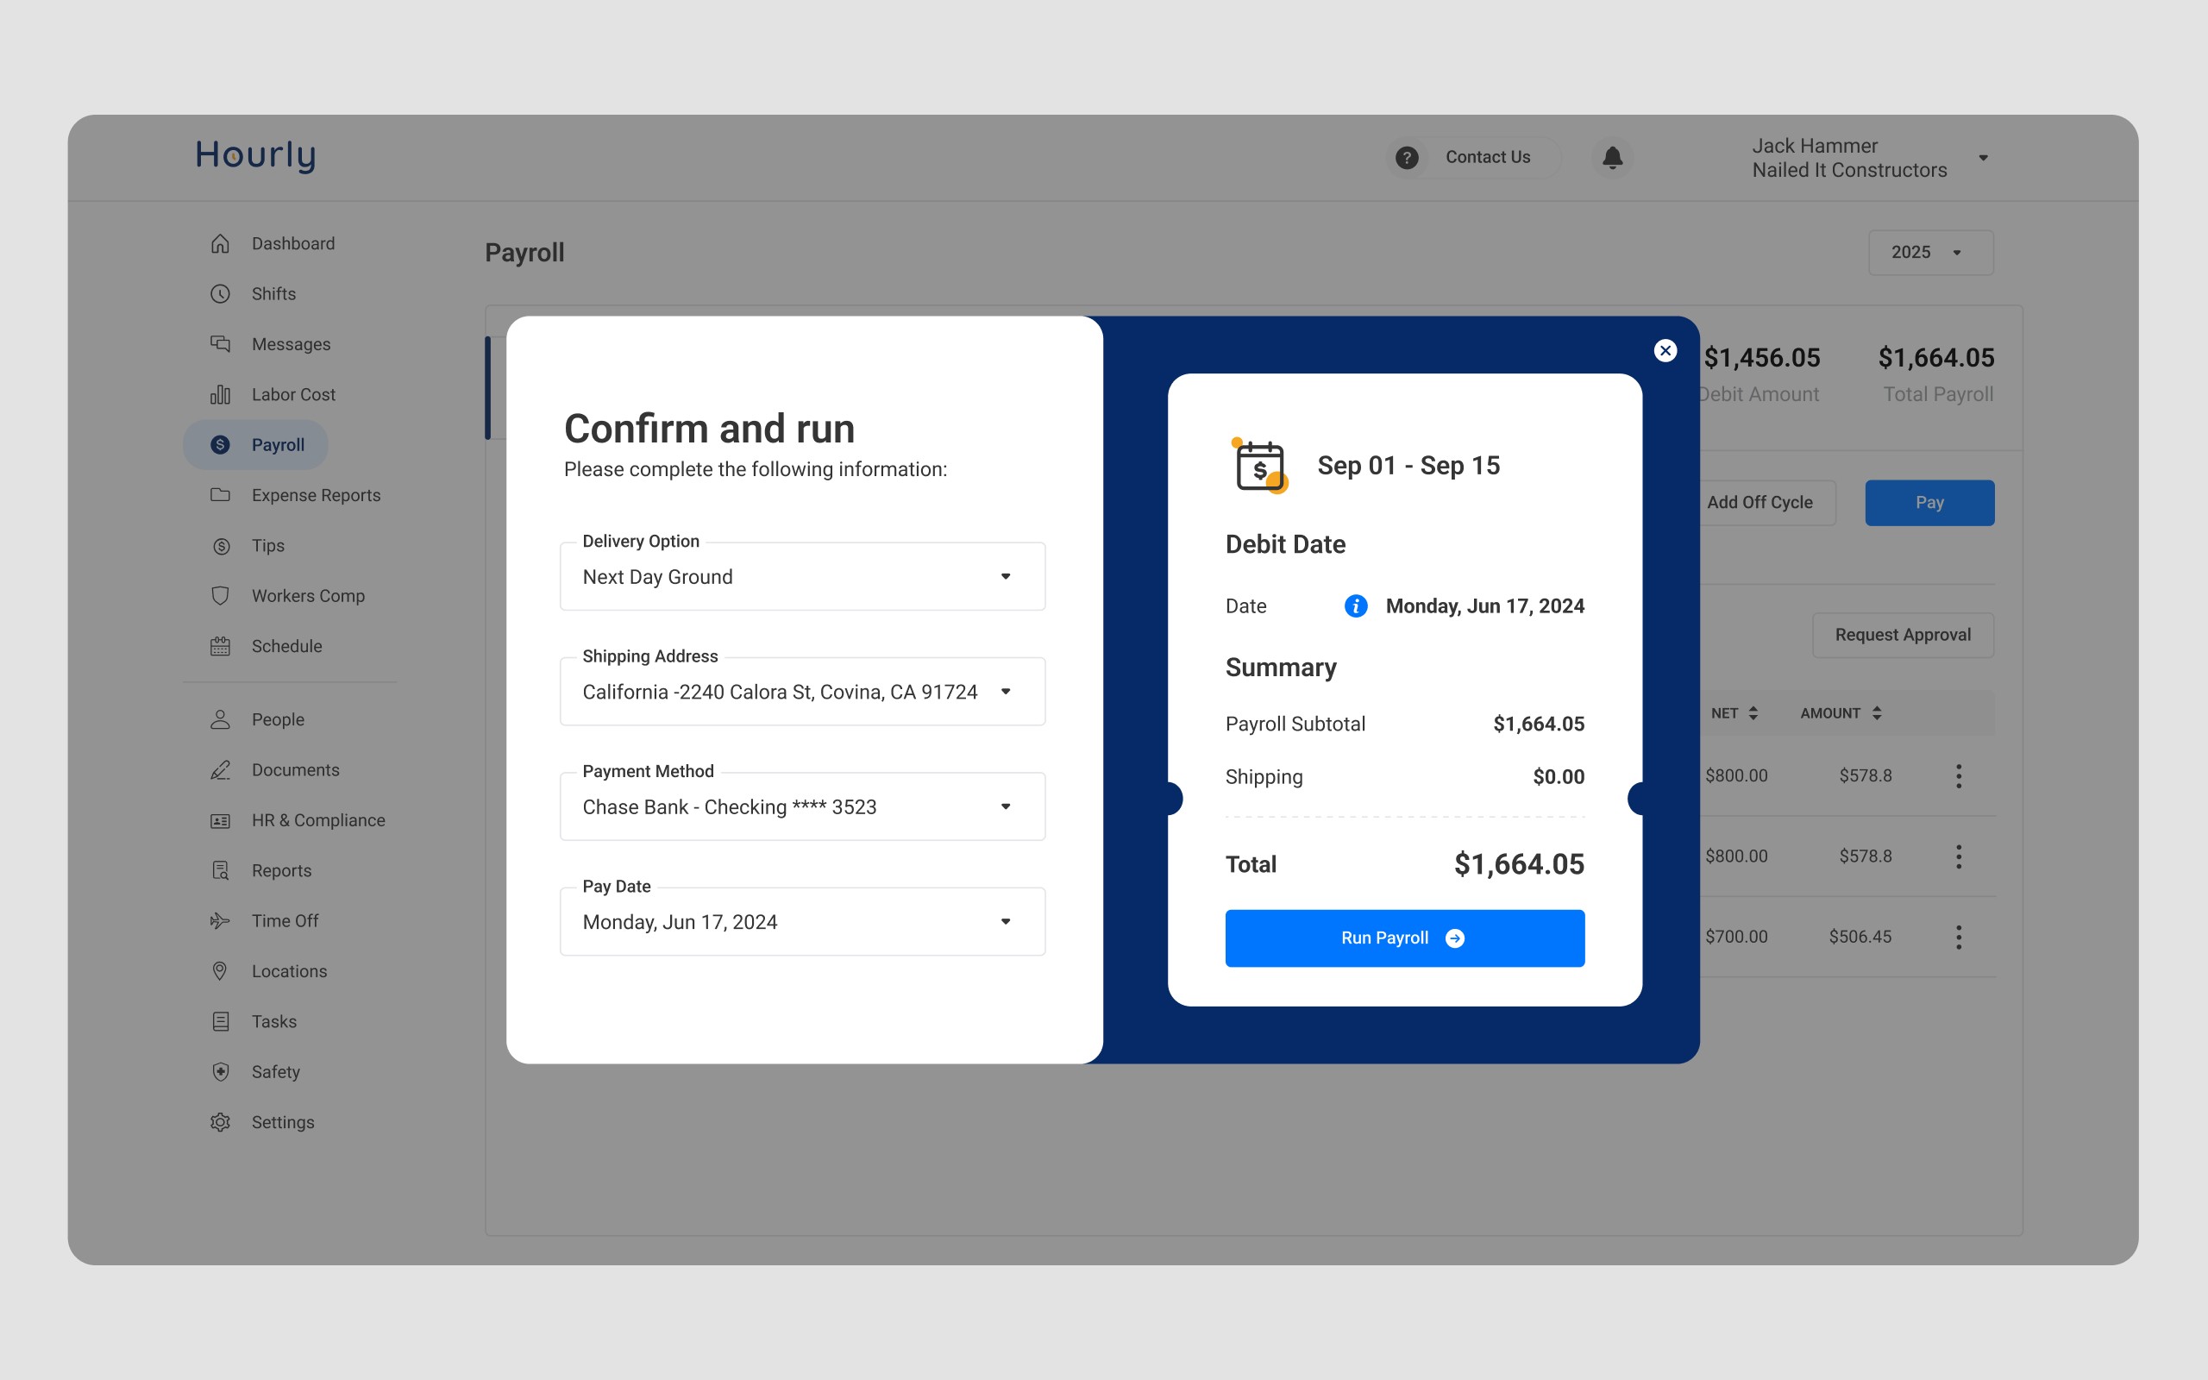Click the notification bell icon

click(1612, 158)
